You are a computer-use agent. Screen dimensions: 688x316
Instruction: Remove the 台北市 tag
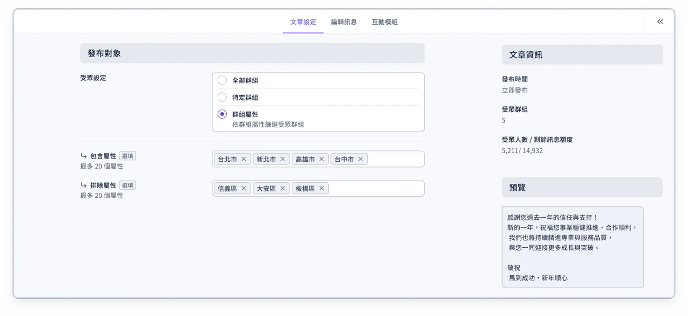(x=243, y=159)
